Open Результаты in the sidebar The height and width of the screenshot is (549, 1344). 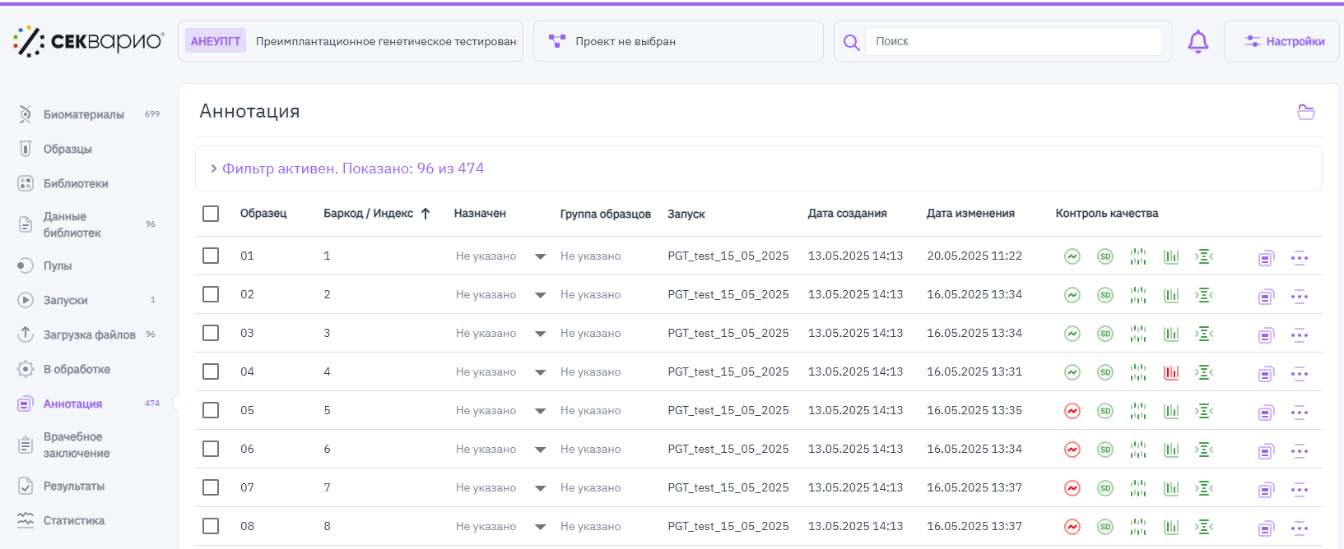point(73,486)
